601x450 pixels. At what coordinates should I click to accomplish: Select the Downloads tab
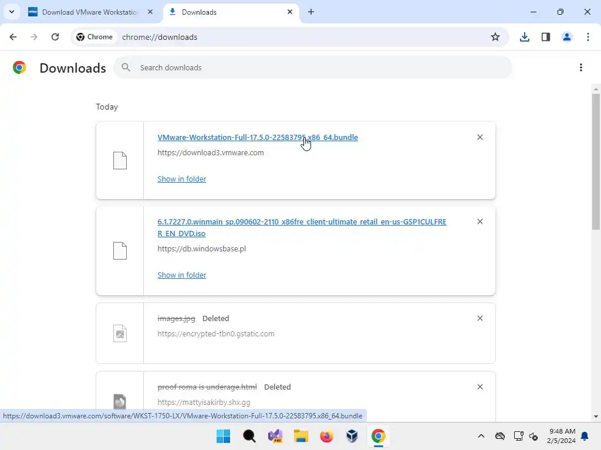(x=231, y=12)
